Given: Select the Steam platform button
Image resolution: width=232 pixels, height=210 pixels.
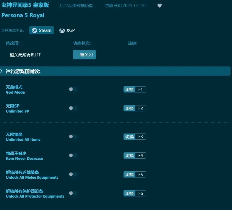Looking at the screenshot, I should [x=41, y=30].
